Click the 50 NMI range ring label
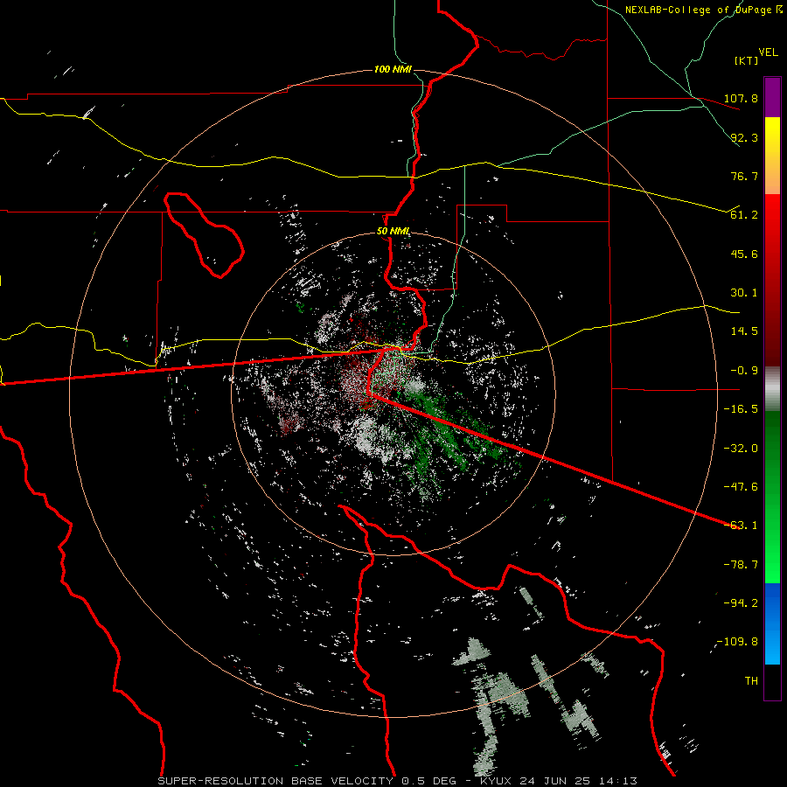This screenshot has height=787, width=787. pos(393,232)
